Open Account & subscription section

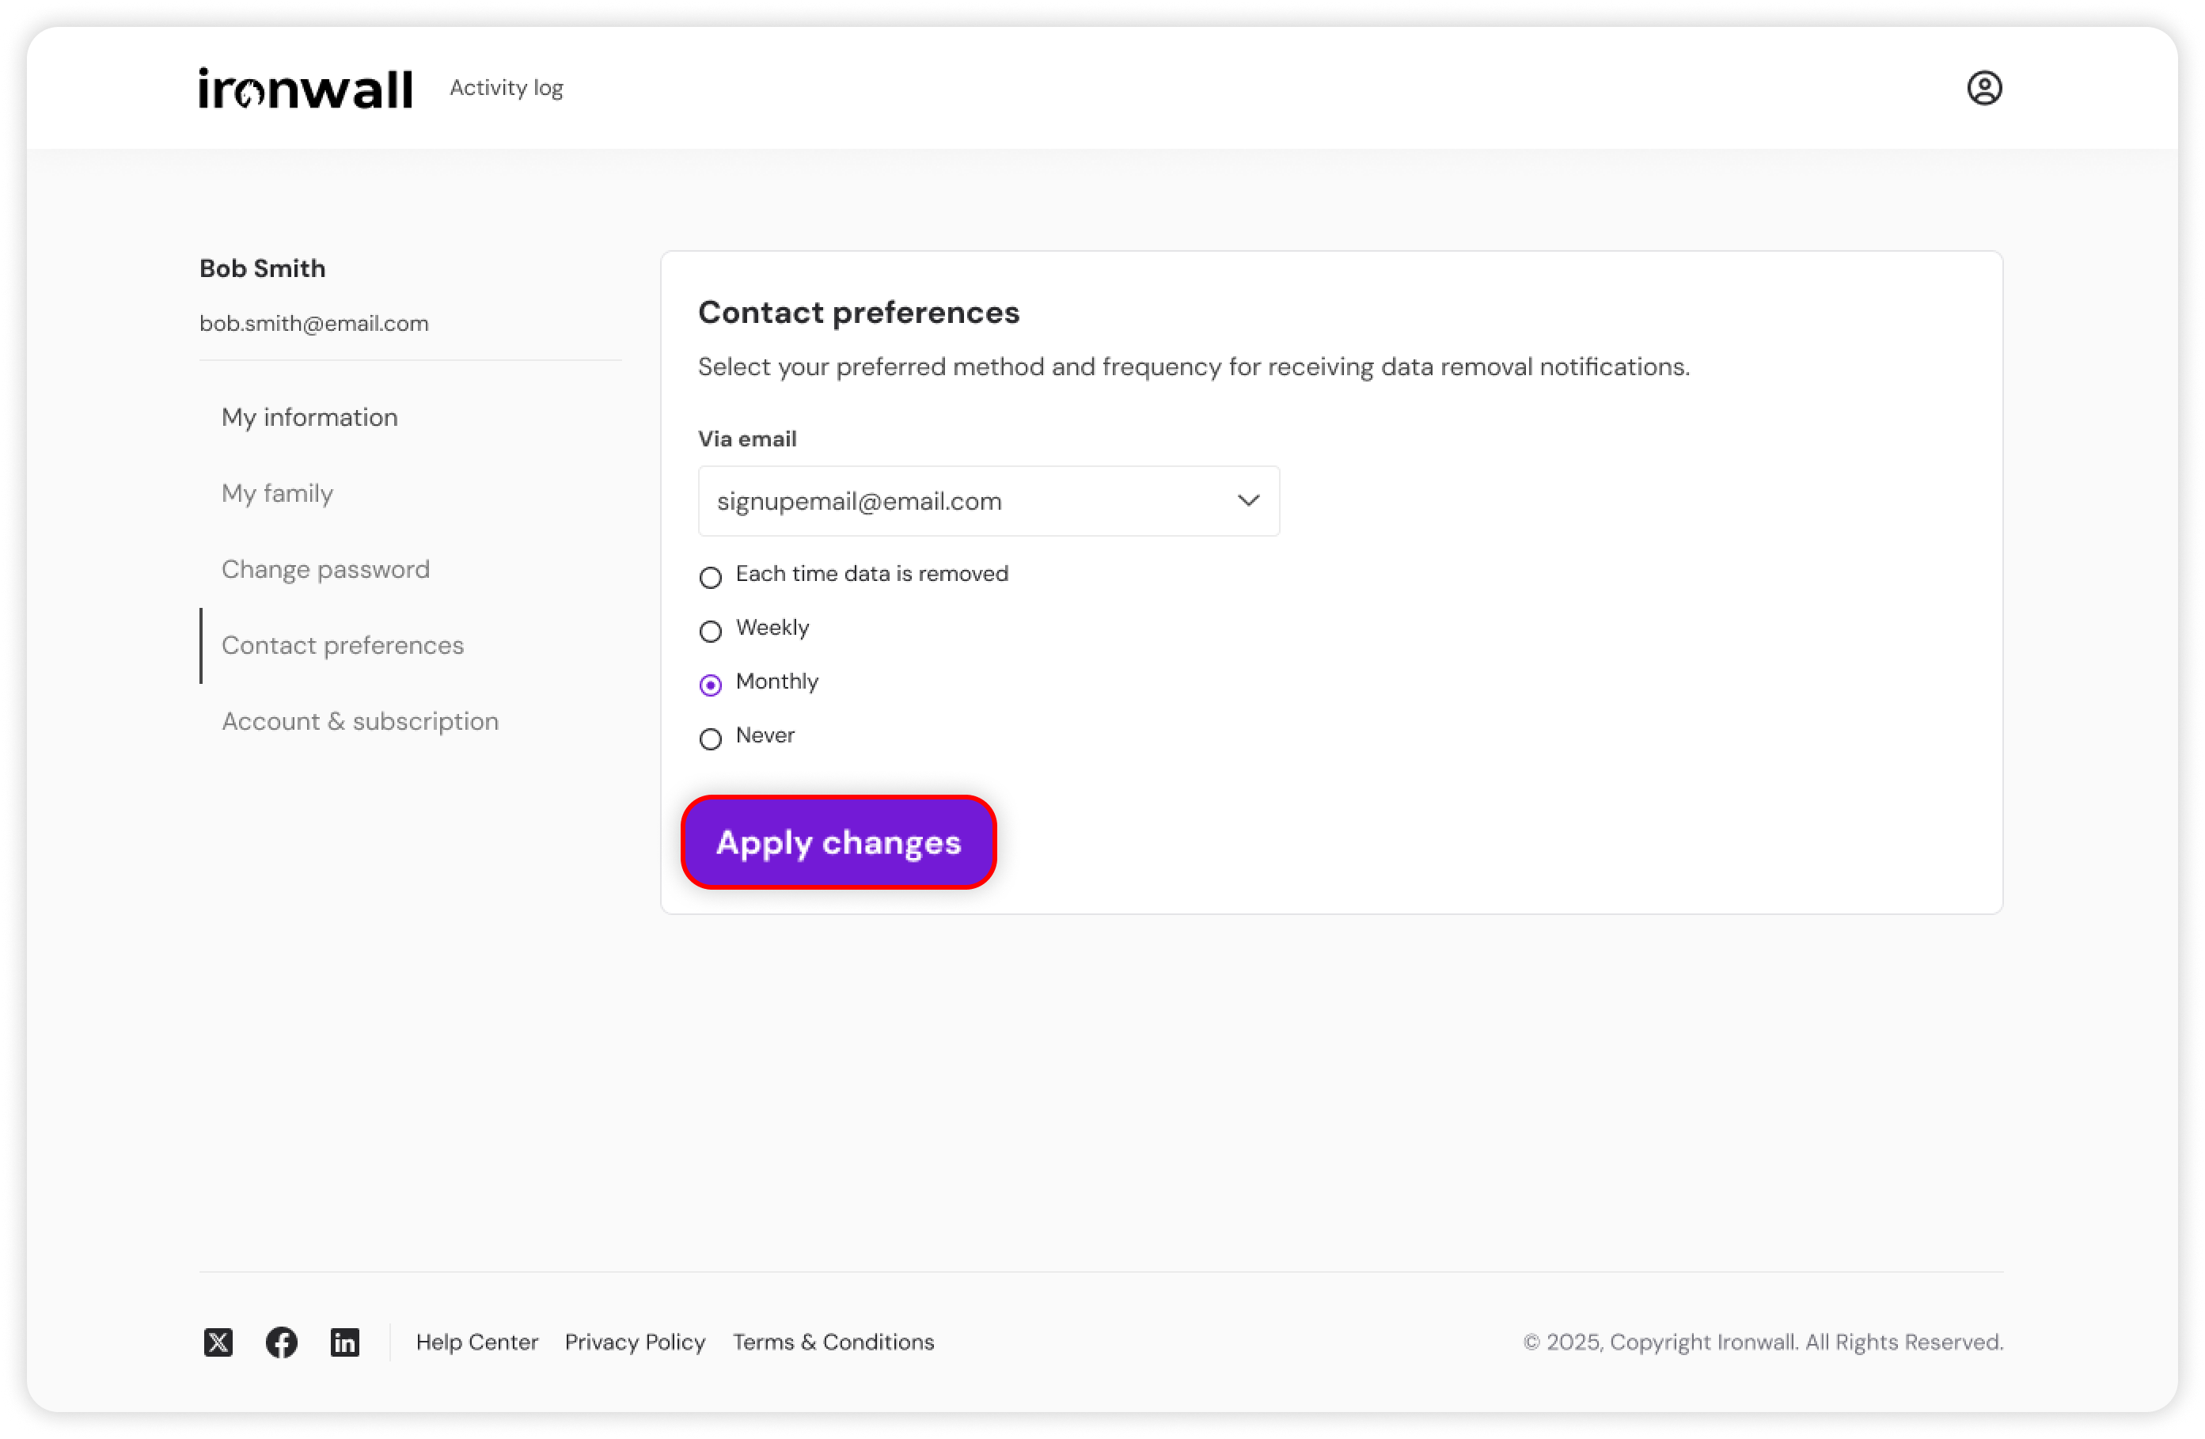(x=359, y=721)
